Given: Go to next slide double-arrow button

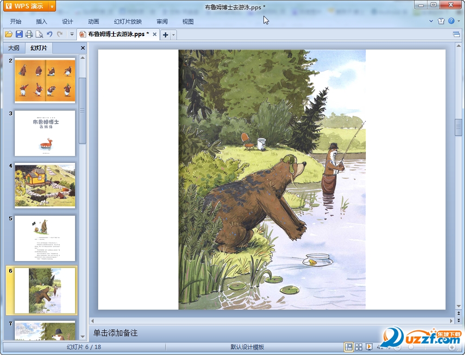Looking at the screenshot, I should (459, 320).
